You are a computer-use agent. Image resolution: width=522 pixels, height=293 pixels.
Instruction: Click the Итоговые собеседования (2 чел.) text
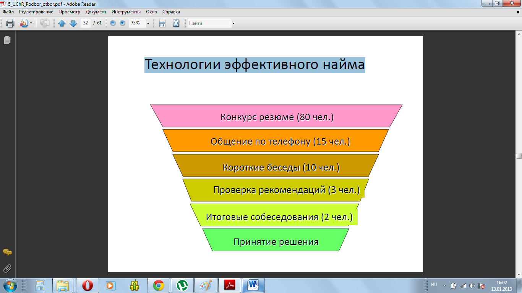coord(279,217)
